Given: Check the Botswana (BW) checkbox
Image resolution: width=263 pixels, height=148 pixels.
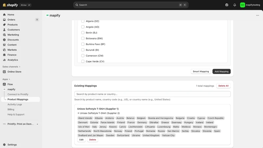Looking at the screenshot, I should coord(83,38).
